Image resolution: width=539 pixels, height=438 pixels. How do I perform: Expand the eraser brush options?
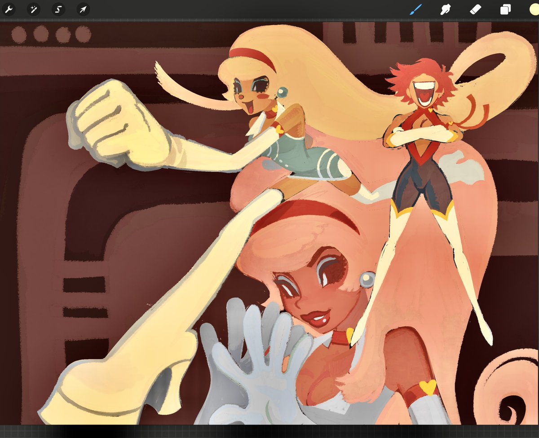tap(475, 10)
